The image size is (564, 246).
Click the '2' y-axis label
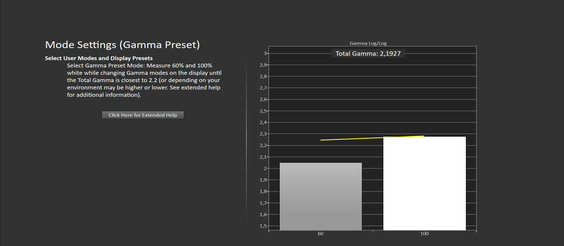pyautogui.click(x=265, y=168)
